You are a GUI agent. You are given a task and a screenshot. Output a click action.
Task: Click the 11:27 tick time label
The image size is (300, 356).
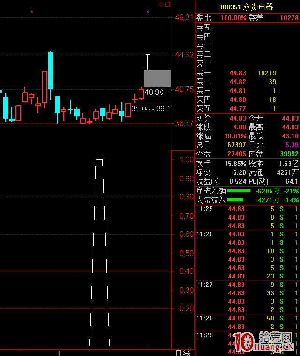[x=205, y=285]
